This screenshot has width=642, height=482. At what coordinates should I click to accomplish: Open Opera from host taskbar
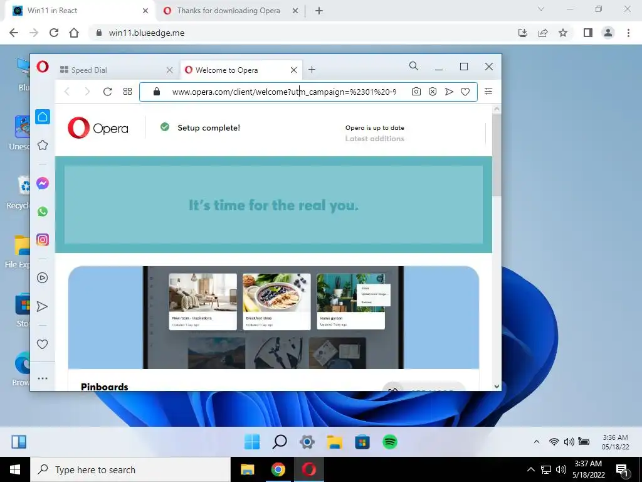coord(309,469)
